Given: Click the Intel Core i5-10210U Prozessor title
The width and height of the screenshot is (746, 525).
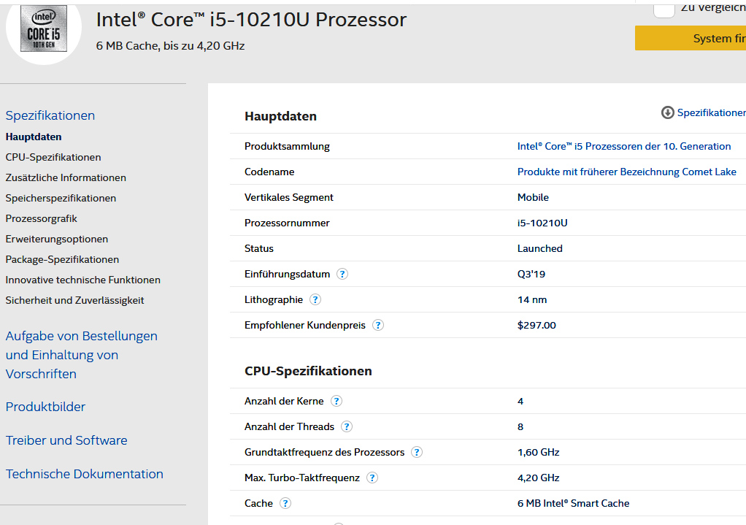Looking at the screenshot, I should 251,20.
